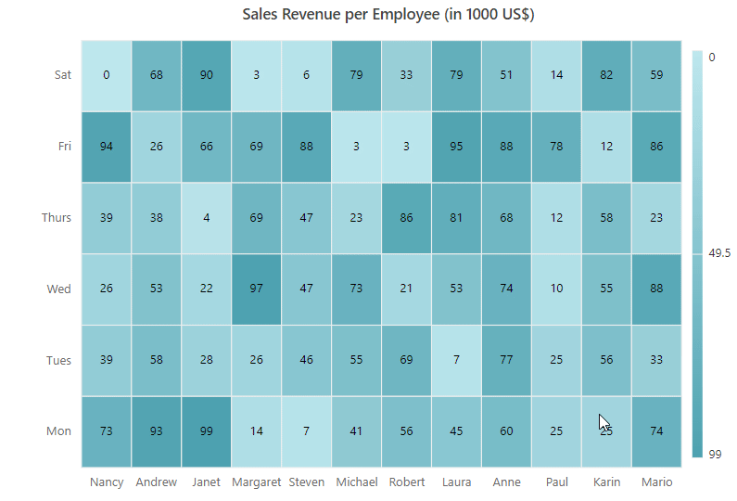Click Andrew's Thursday cell with value 38
Screen dimensions: 737x501
pyautogui.click(x=157, y=218)
